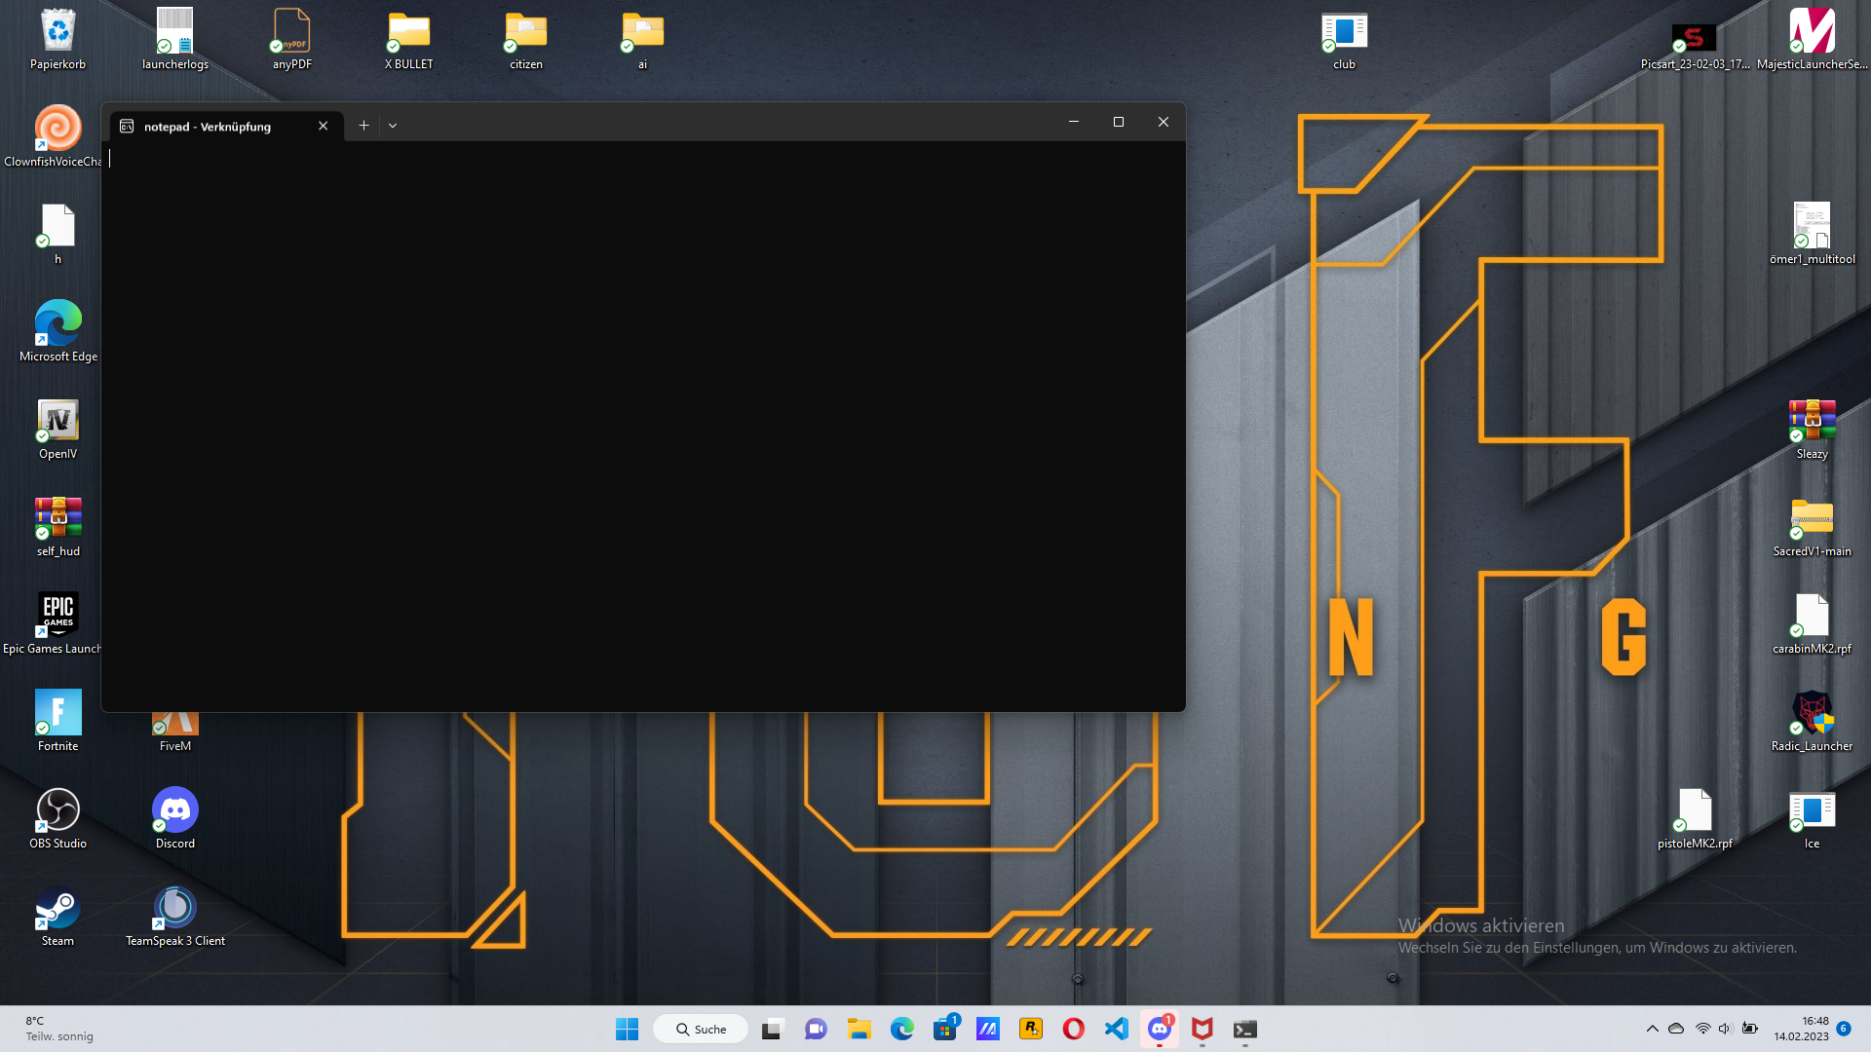Click McAfee icon in the taskbar
The width and height of the screenshot is (1871, 1052).
[1202, 1029]
